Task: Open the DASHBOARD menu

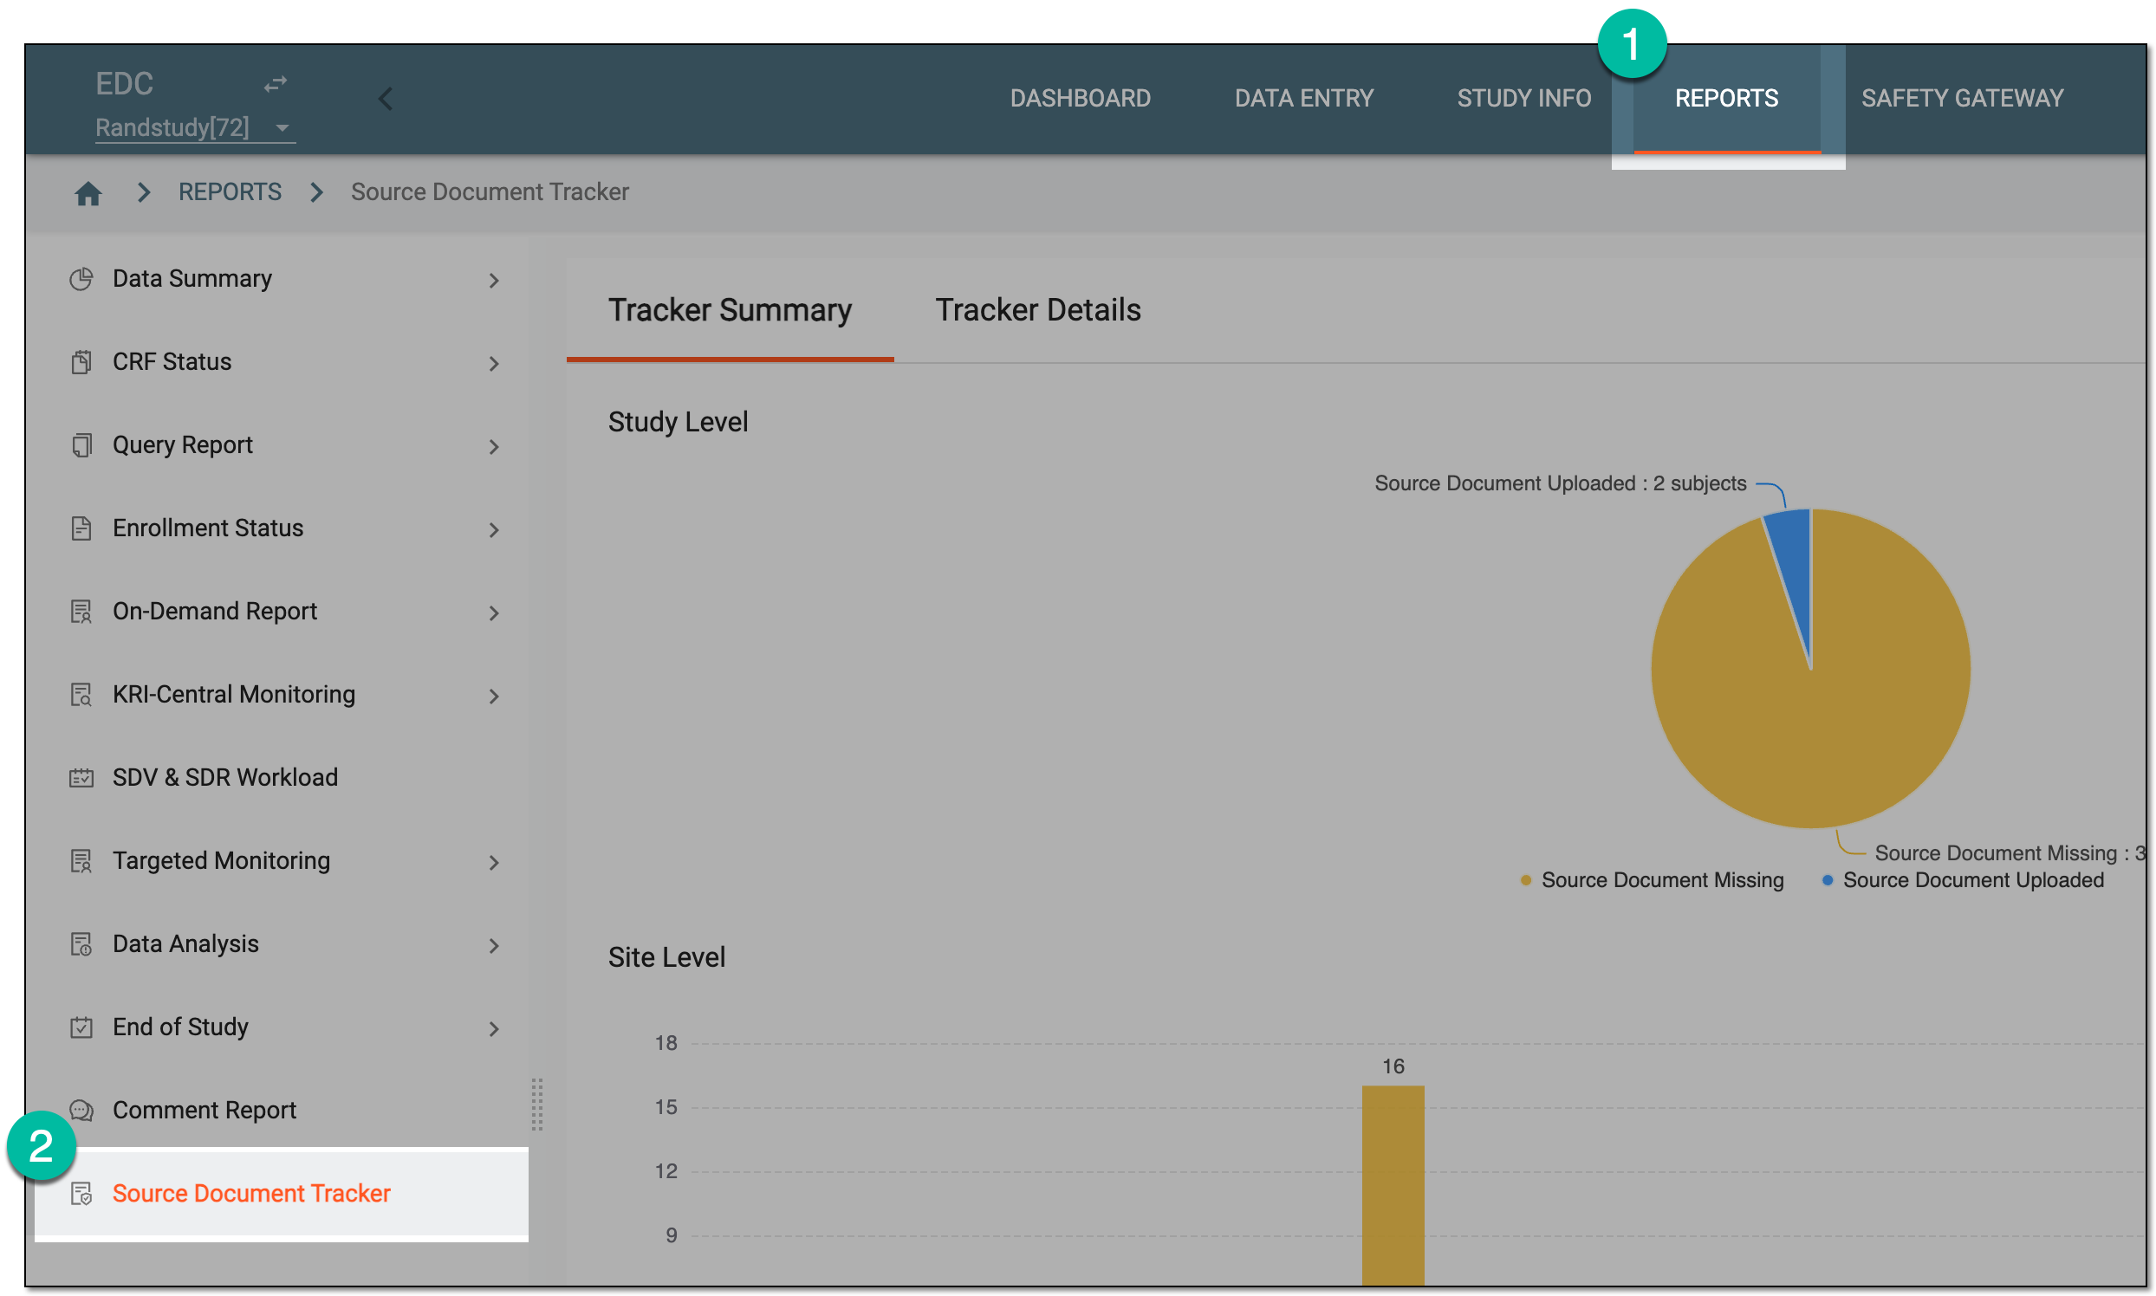Action: click(1080, 98)
